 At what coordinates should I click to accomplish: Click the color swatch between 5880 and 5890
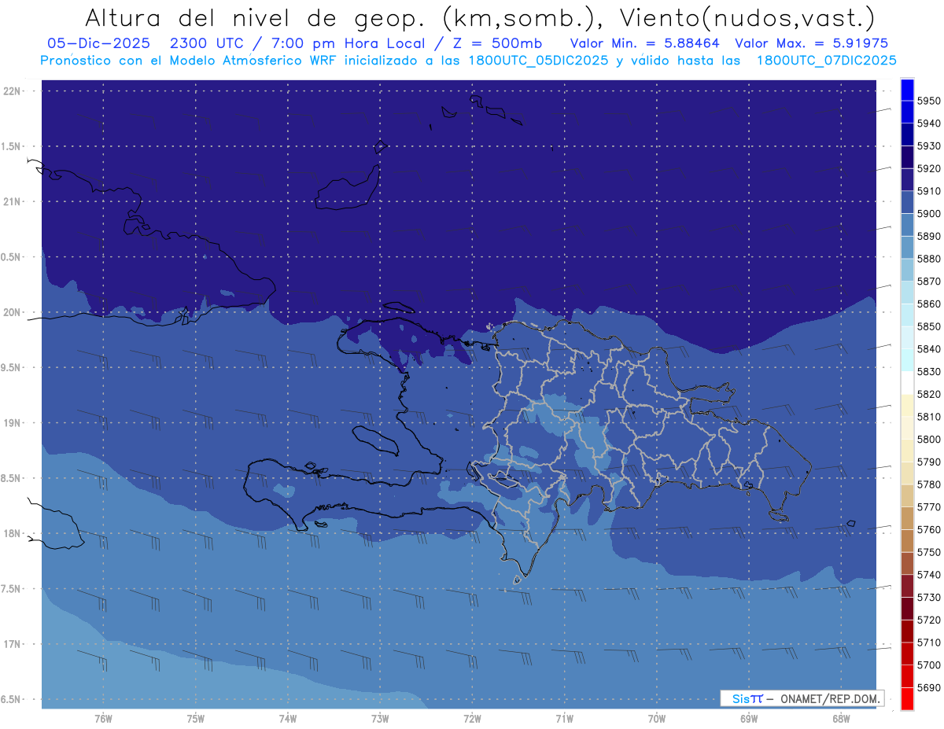(x=907, y=247)
